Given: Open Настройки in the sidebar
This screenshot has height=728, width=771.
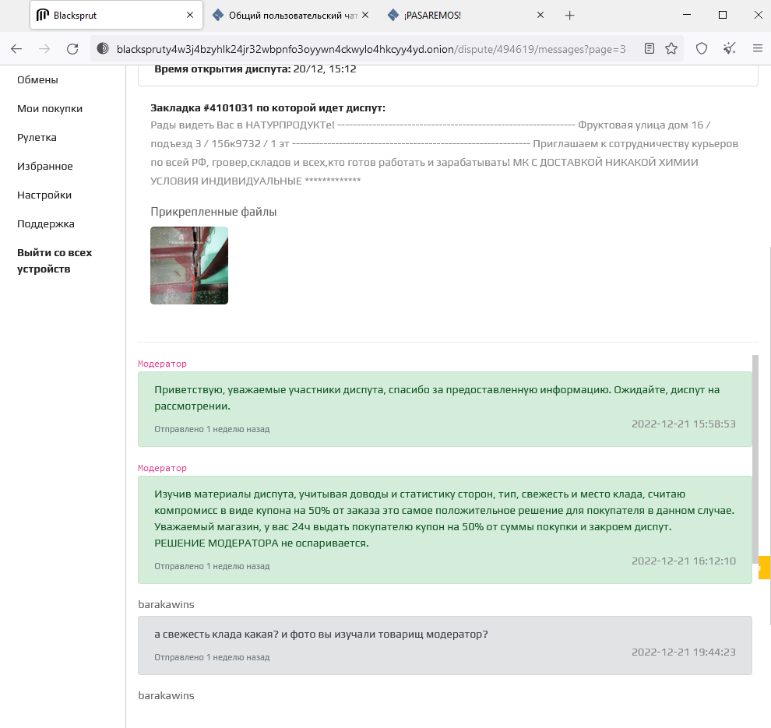Looking at the screenshot, I should coord(44,195).
